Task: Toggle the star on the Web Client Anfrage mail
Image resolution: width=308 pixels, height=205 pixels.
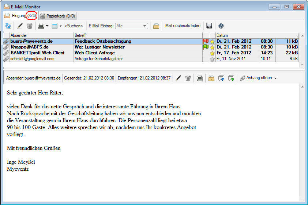Action: pos(212,53)
